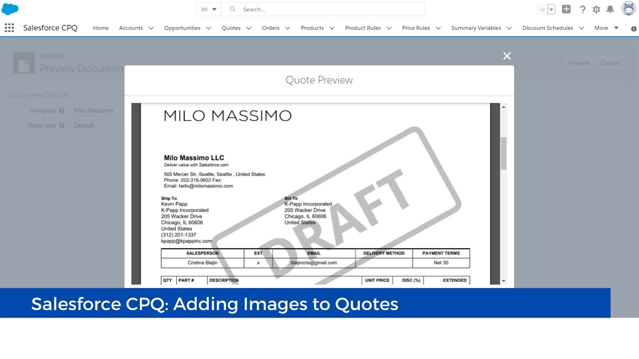Image resolution: width=639 pixels, height=359 pixels.
Task: Click the Milo Massimo LLC heading
Action: (194, 158)
